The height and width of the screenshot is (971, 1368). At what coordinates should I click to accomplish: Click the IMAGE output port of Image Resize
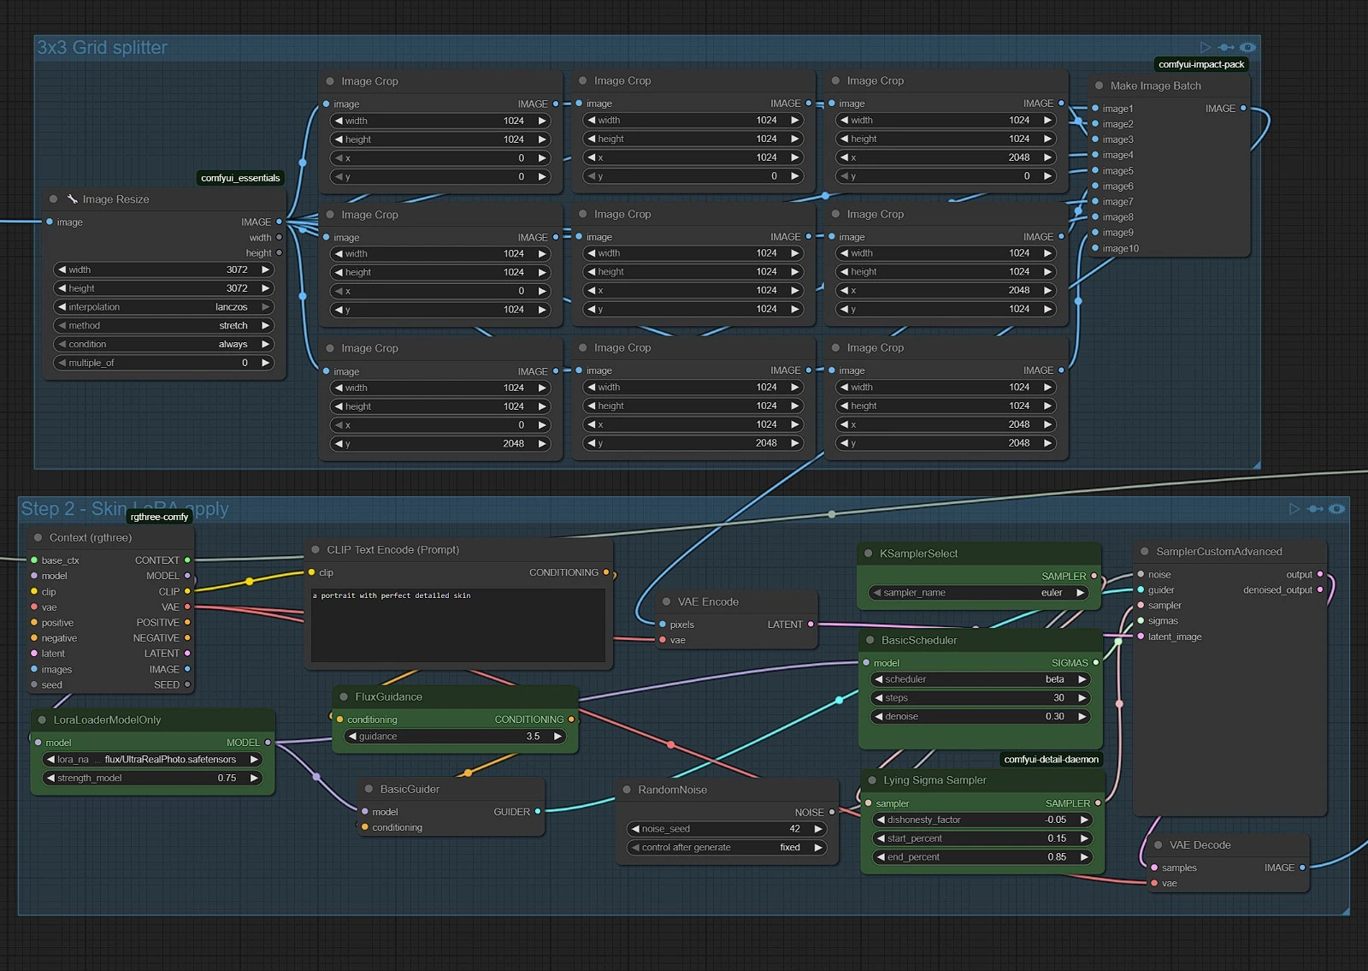coord(279,222)
